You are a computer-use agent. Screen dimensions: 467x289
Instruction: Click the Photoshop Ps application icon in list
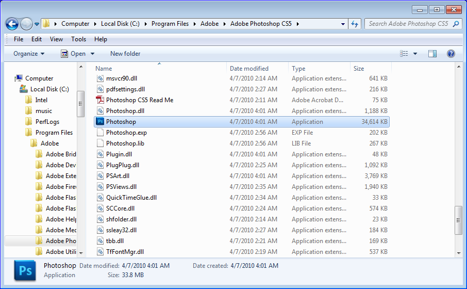[100, 122]
